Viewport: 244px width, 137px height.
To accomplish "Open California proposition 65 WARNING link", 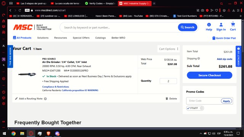I will [x=80, y=90].
